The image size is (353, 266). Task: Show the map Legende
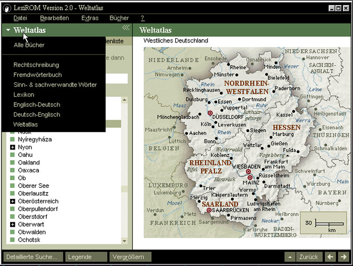pos(86,257)
